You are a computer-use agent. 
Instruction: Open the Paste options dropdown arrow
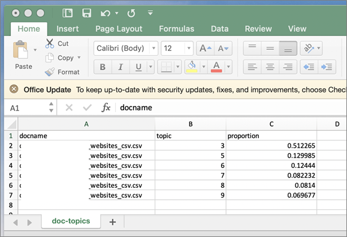(x=35, y=50)
